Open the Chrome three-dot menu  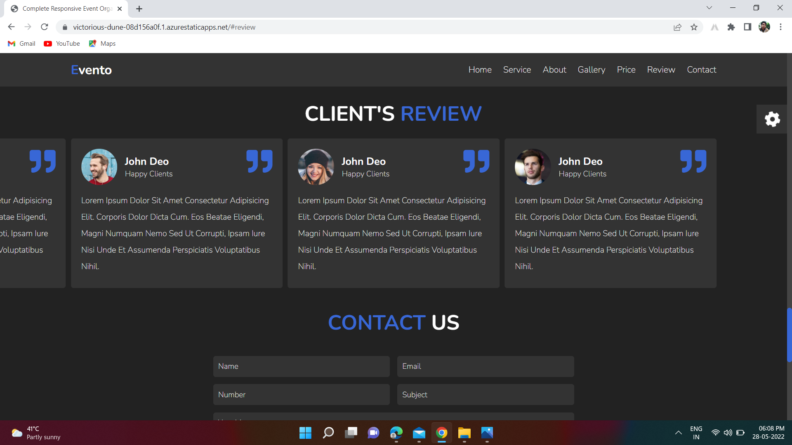tap(780, 27)
